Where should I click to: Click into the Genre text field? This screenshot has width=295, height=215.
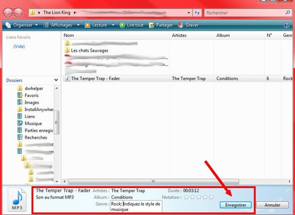click(136, 206)
